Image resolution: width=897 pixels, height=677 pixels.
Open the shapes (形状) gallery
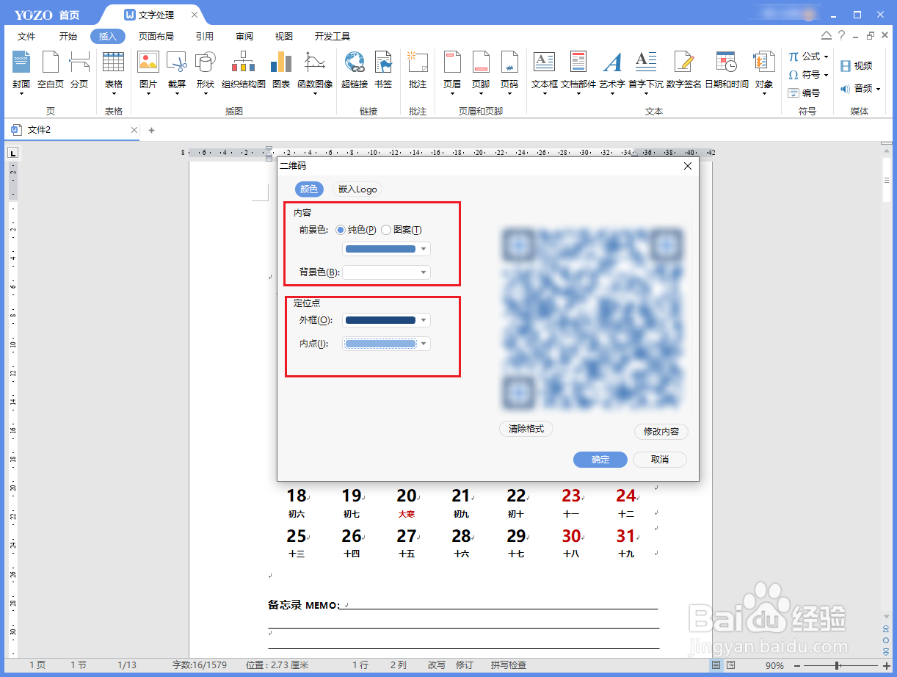[205, 72]
